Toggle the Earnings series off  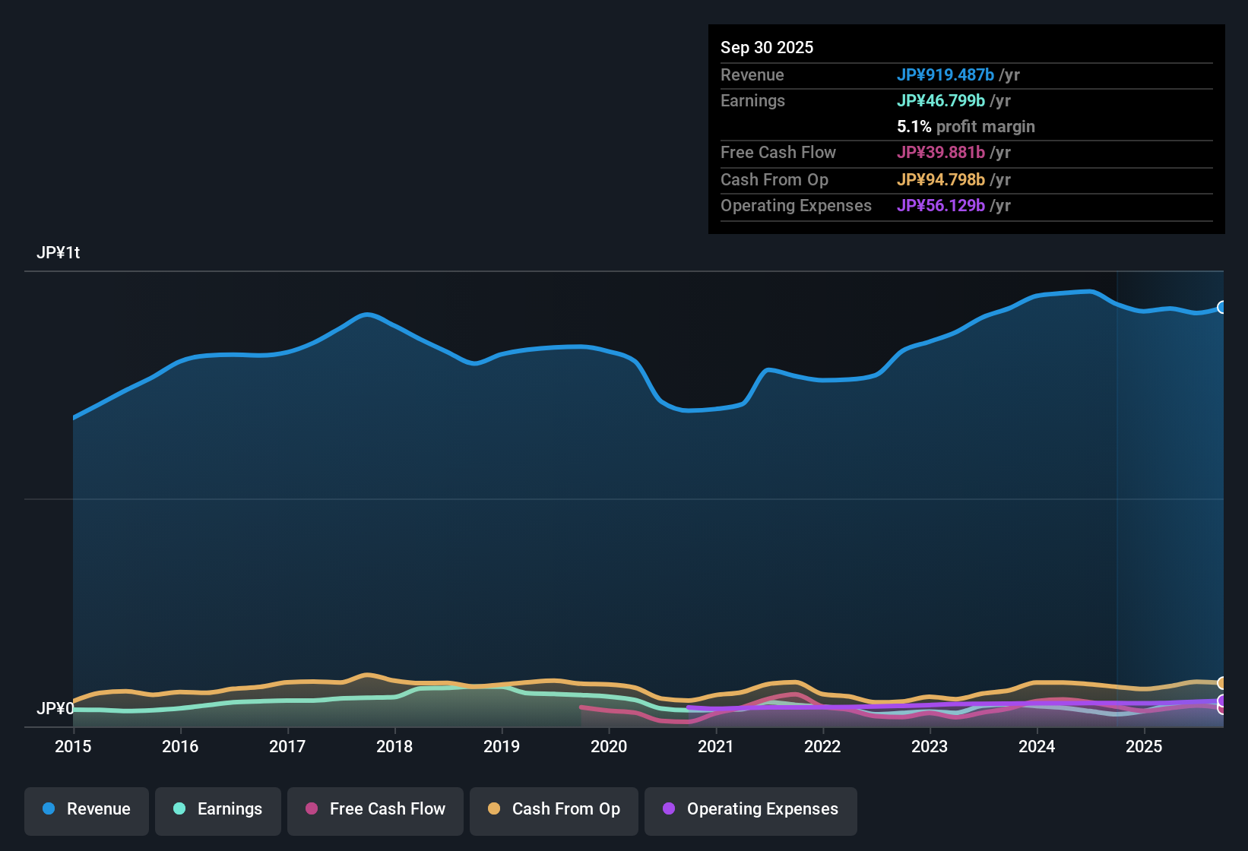pos(218,809)
